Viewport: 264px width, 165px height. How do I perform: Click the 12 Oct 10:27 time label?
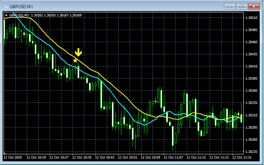tap(59, 157)
